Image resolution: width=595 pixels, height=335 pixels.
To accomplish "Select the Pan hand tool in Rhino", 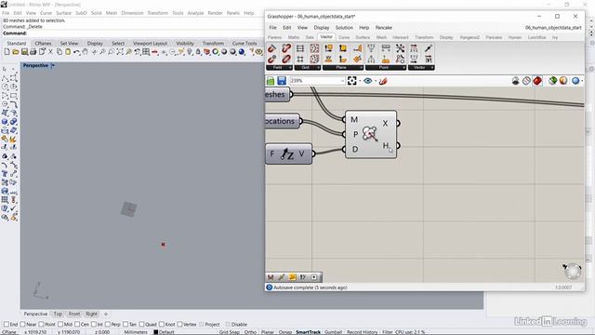I will pos(85,52).
